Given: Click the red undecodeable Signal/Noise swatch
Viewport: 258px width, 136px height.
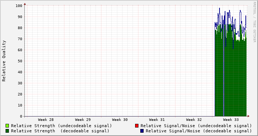Looking at the screenshot, I should [x=137, y=126].
